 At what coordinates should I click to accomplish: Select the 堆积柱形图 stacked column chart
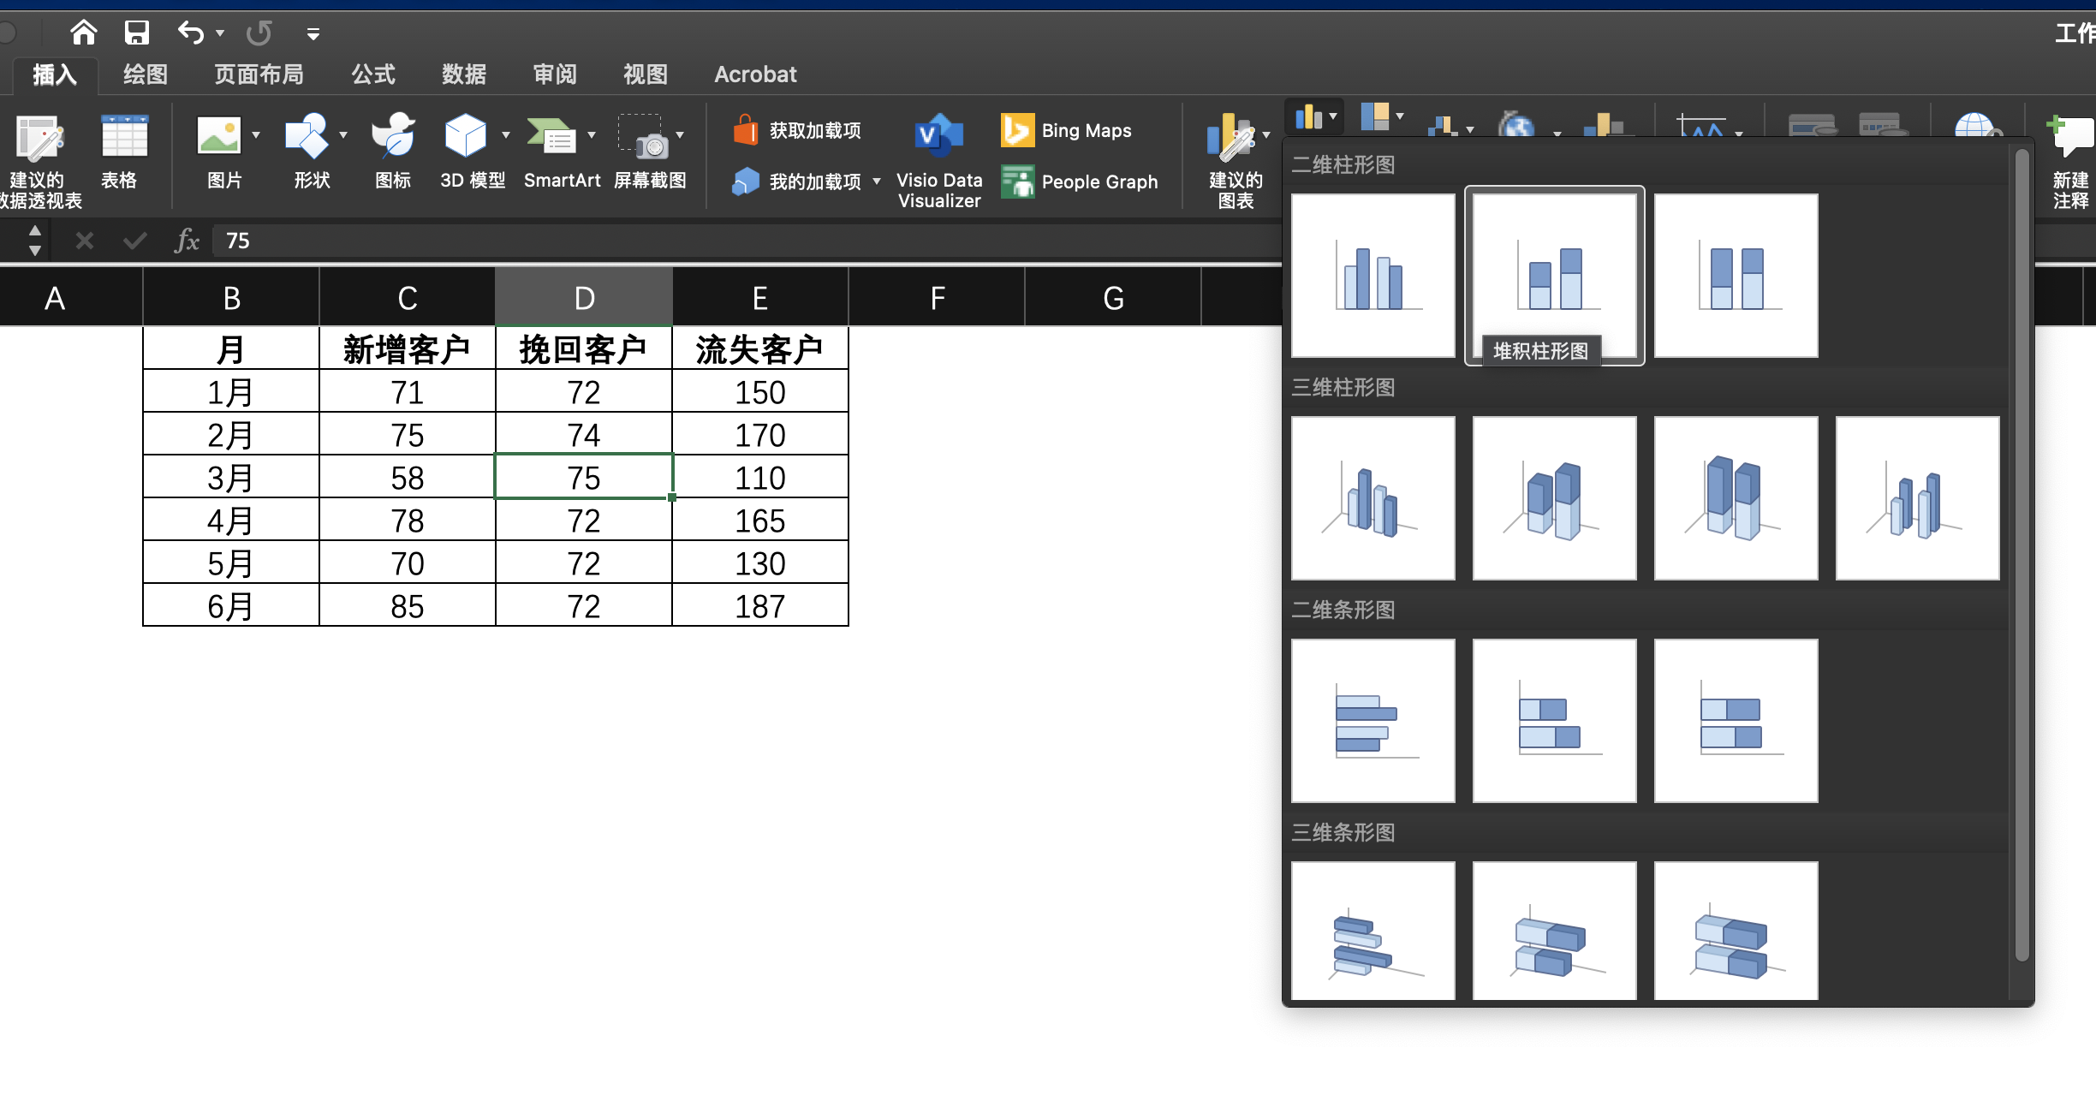(x=1553, y=276)
